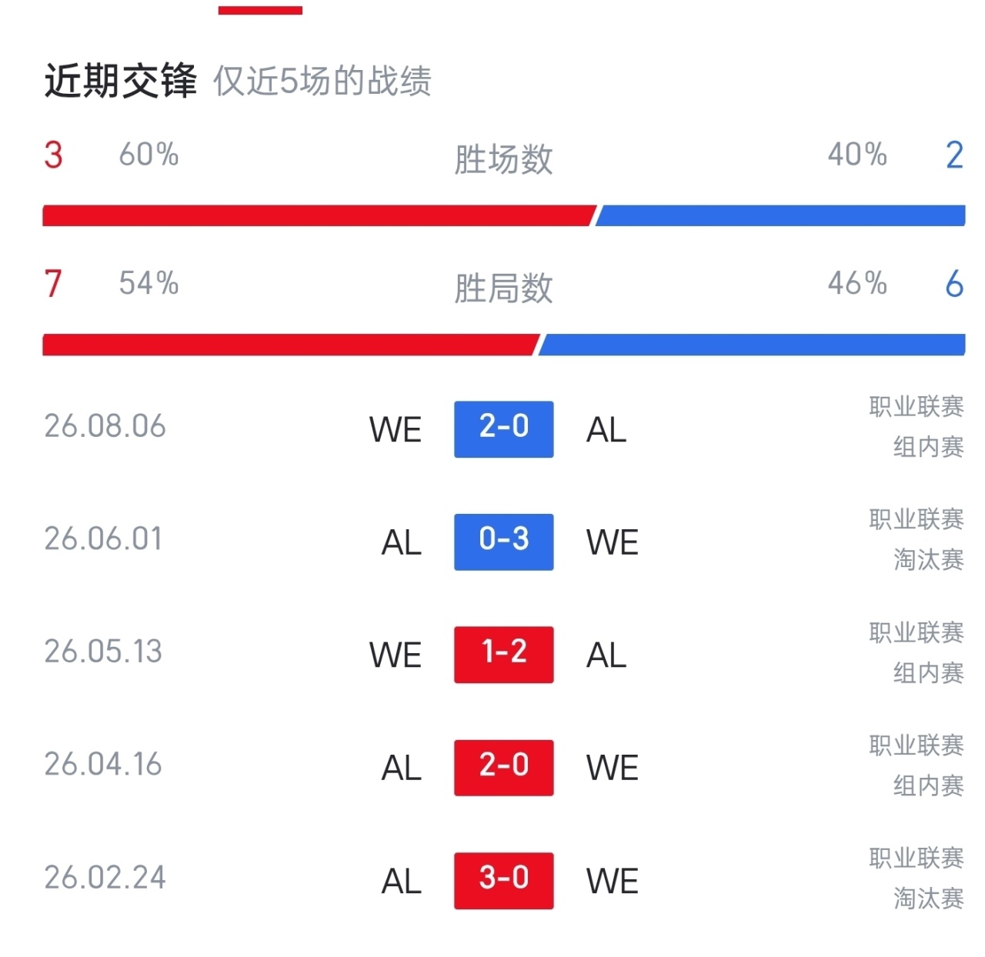Tap the subtitle 仅近5场的战绩

[x=322, y=81]
